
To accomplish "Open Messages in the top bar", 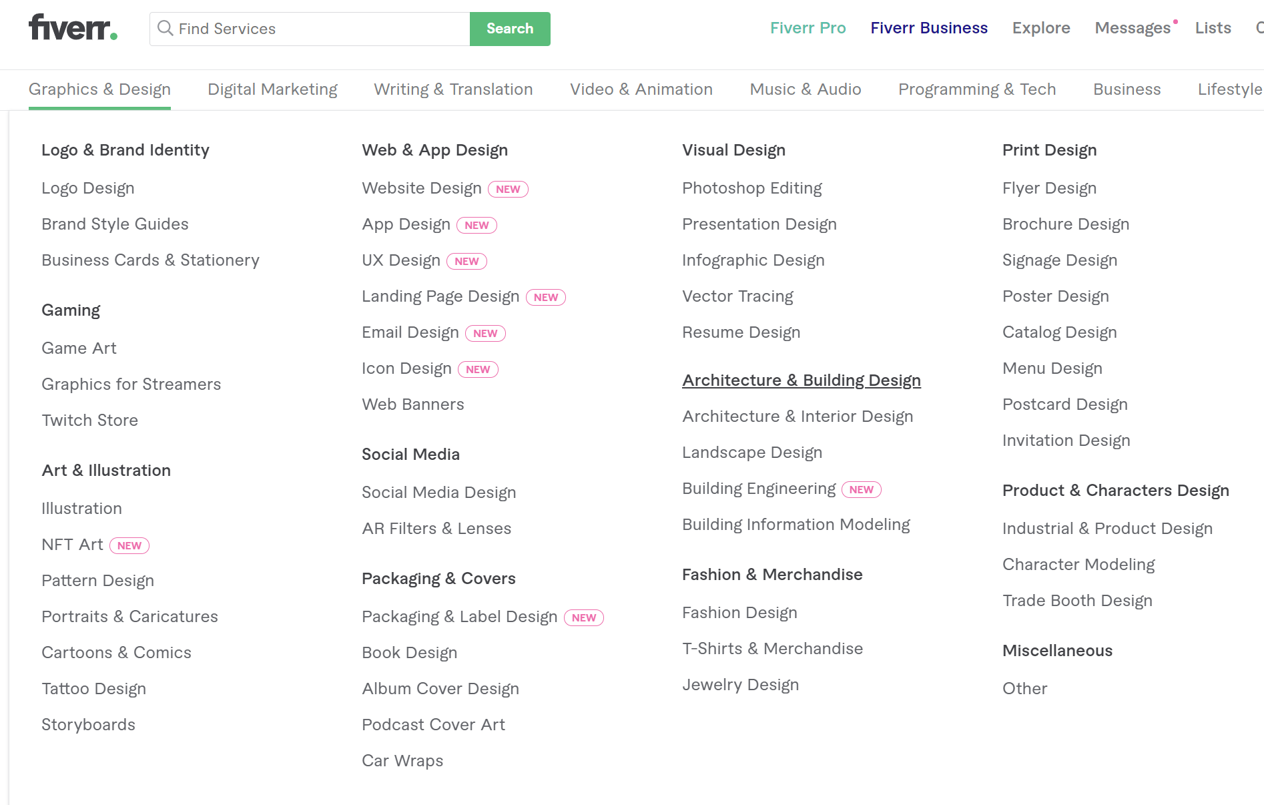I will coord(1133,28).
